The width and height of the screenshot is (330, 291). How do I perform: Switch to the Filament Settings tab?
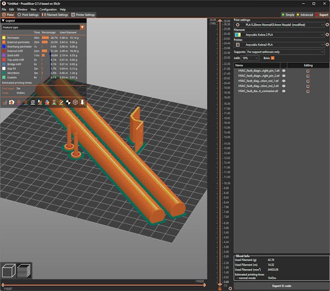coord(56,15)
